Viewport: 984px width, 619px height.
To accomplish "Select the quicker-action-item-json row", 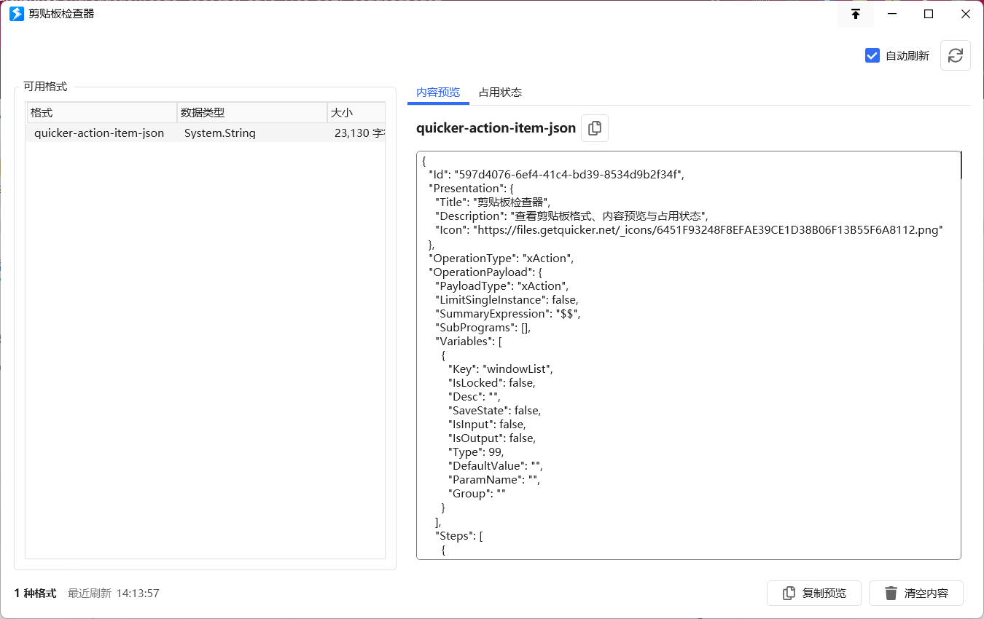I will pyautogui.click(x=206, y=133).
